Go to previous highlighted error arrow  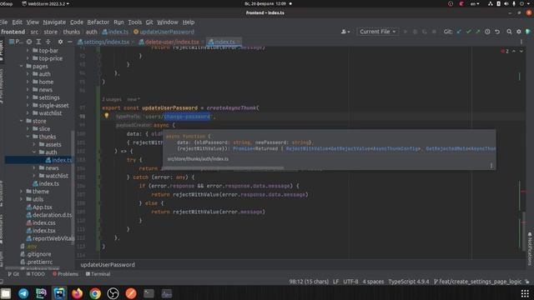(514, 51)
